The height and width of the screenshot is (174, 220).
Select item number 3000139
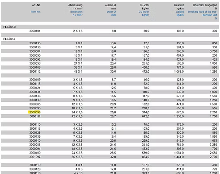click(x=35, y=100)
